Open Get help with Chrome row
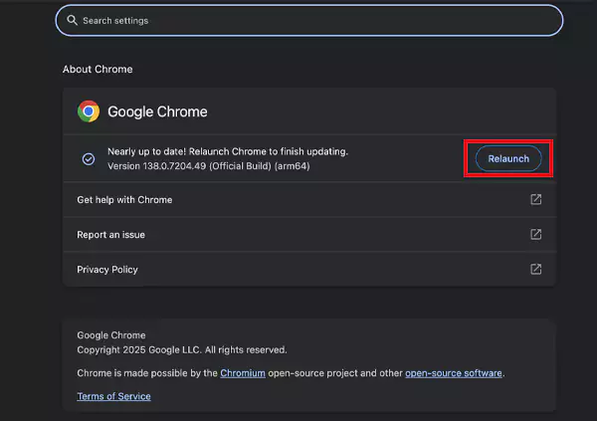Image resolution: width=597 pixels, height=421 pixels. [x=309, y=200]
